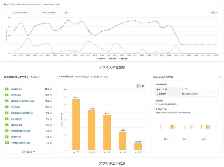
Task: Click timeline usage block near 05/21
Action: point(207,127)
